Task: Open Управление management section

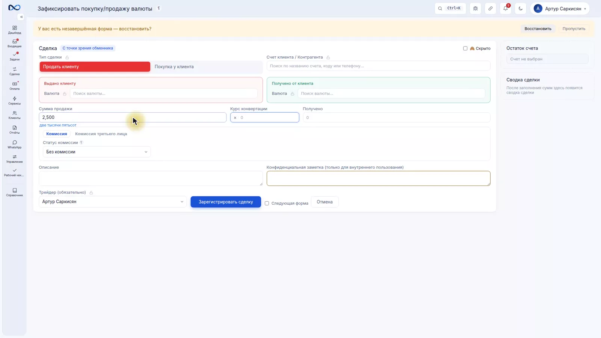Action: 15,159
